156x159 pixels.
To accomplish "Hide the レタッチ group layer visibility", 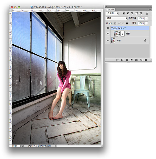I will [x=108, y=28].
